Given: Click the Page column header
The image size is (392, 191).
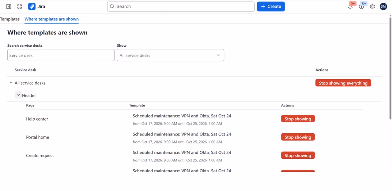Looking at the screenshot, I should [30, 105].
